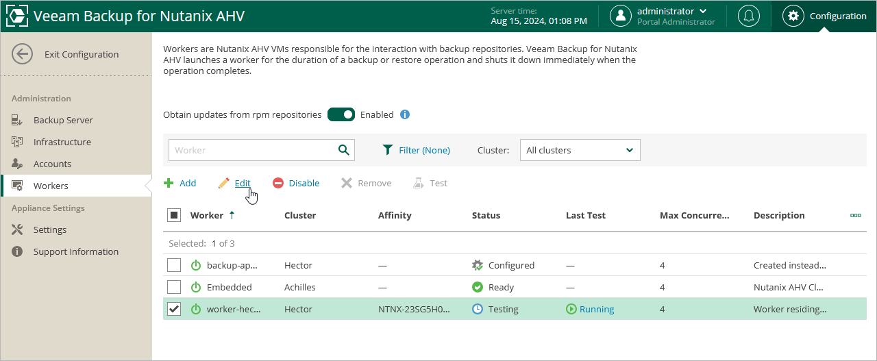Screen dimensions: 877x361
Task: Select the Embedded worker checkbox
Action: [x=174, y=287]
